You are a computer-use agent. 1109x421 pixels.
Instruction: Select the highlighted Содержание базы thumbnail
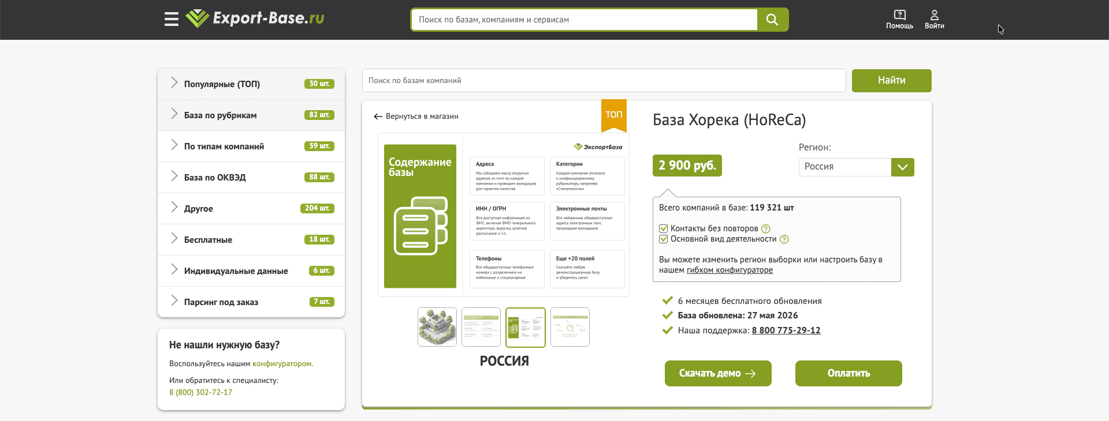(526, 327)
